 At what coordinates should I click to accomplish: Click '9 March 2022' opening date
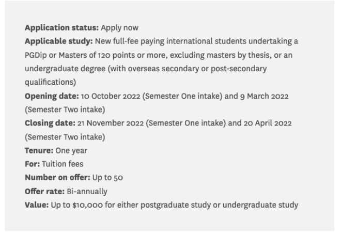coord(264,96)
